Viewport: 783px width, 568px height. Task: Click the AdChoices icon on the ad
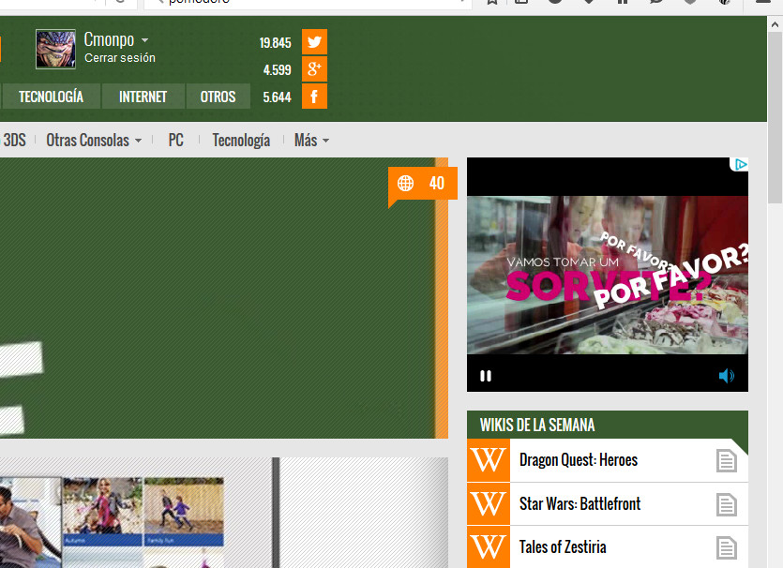coord(741,164)
